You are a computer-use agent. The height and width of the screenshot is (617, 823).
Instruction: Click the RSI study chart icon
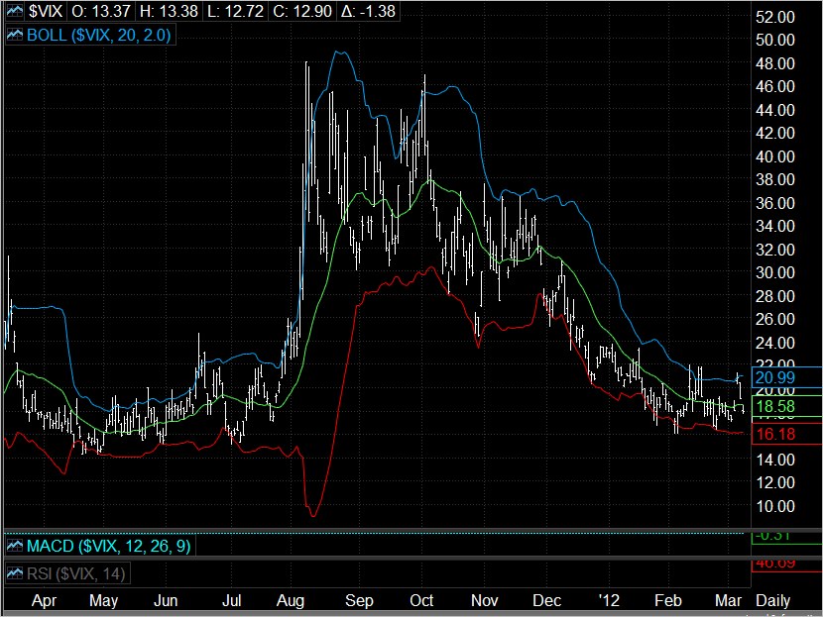coord(15,573)
